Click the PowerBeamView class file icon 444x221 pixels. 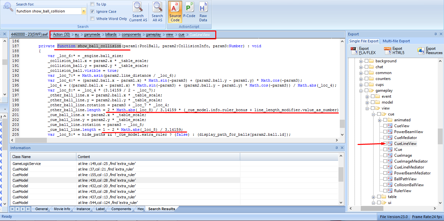click(390, 132)
